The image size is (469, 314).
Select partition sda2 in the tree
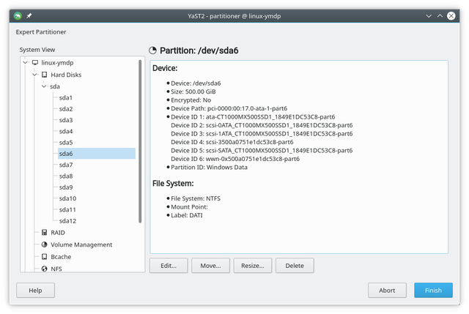(66, 109)
